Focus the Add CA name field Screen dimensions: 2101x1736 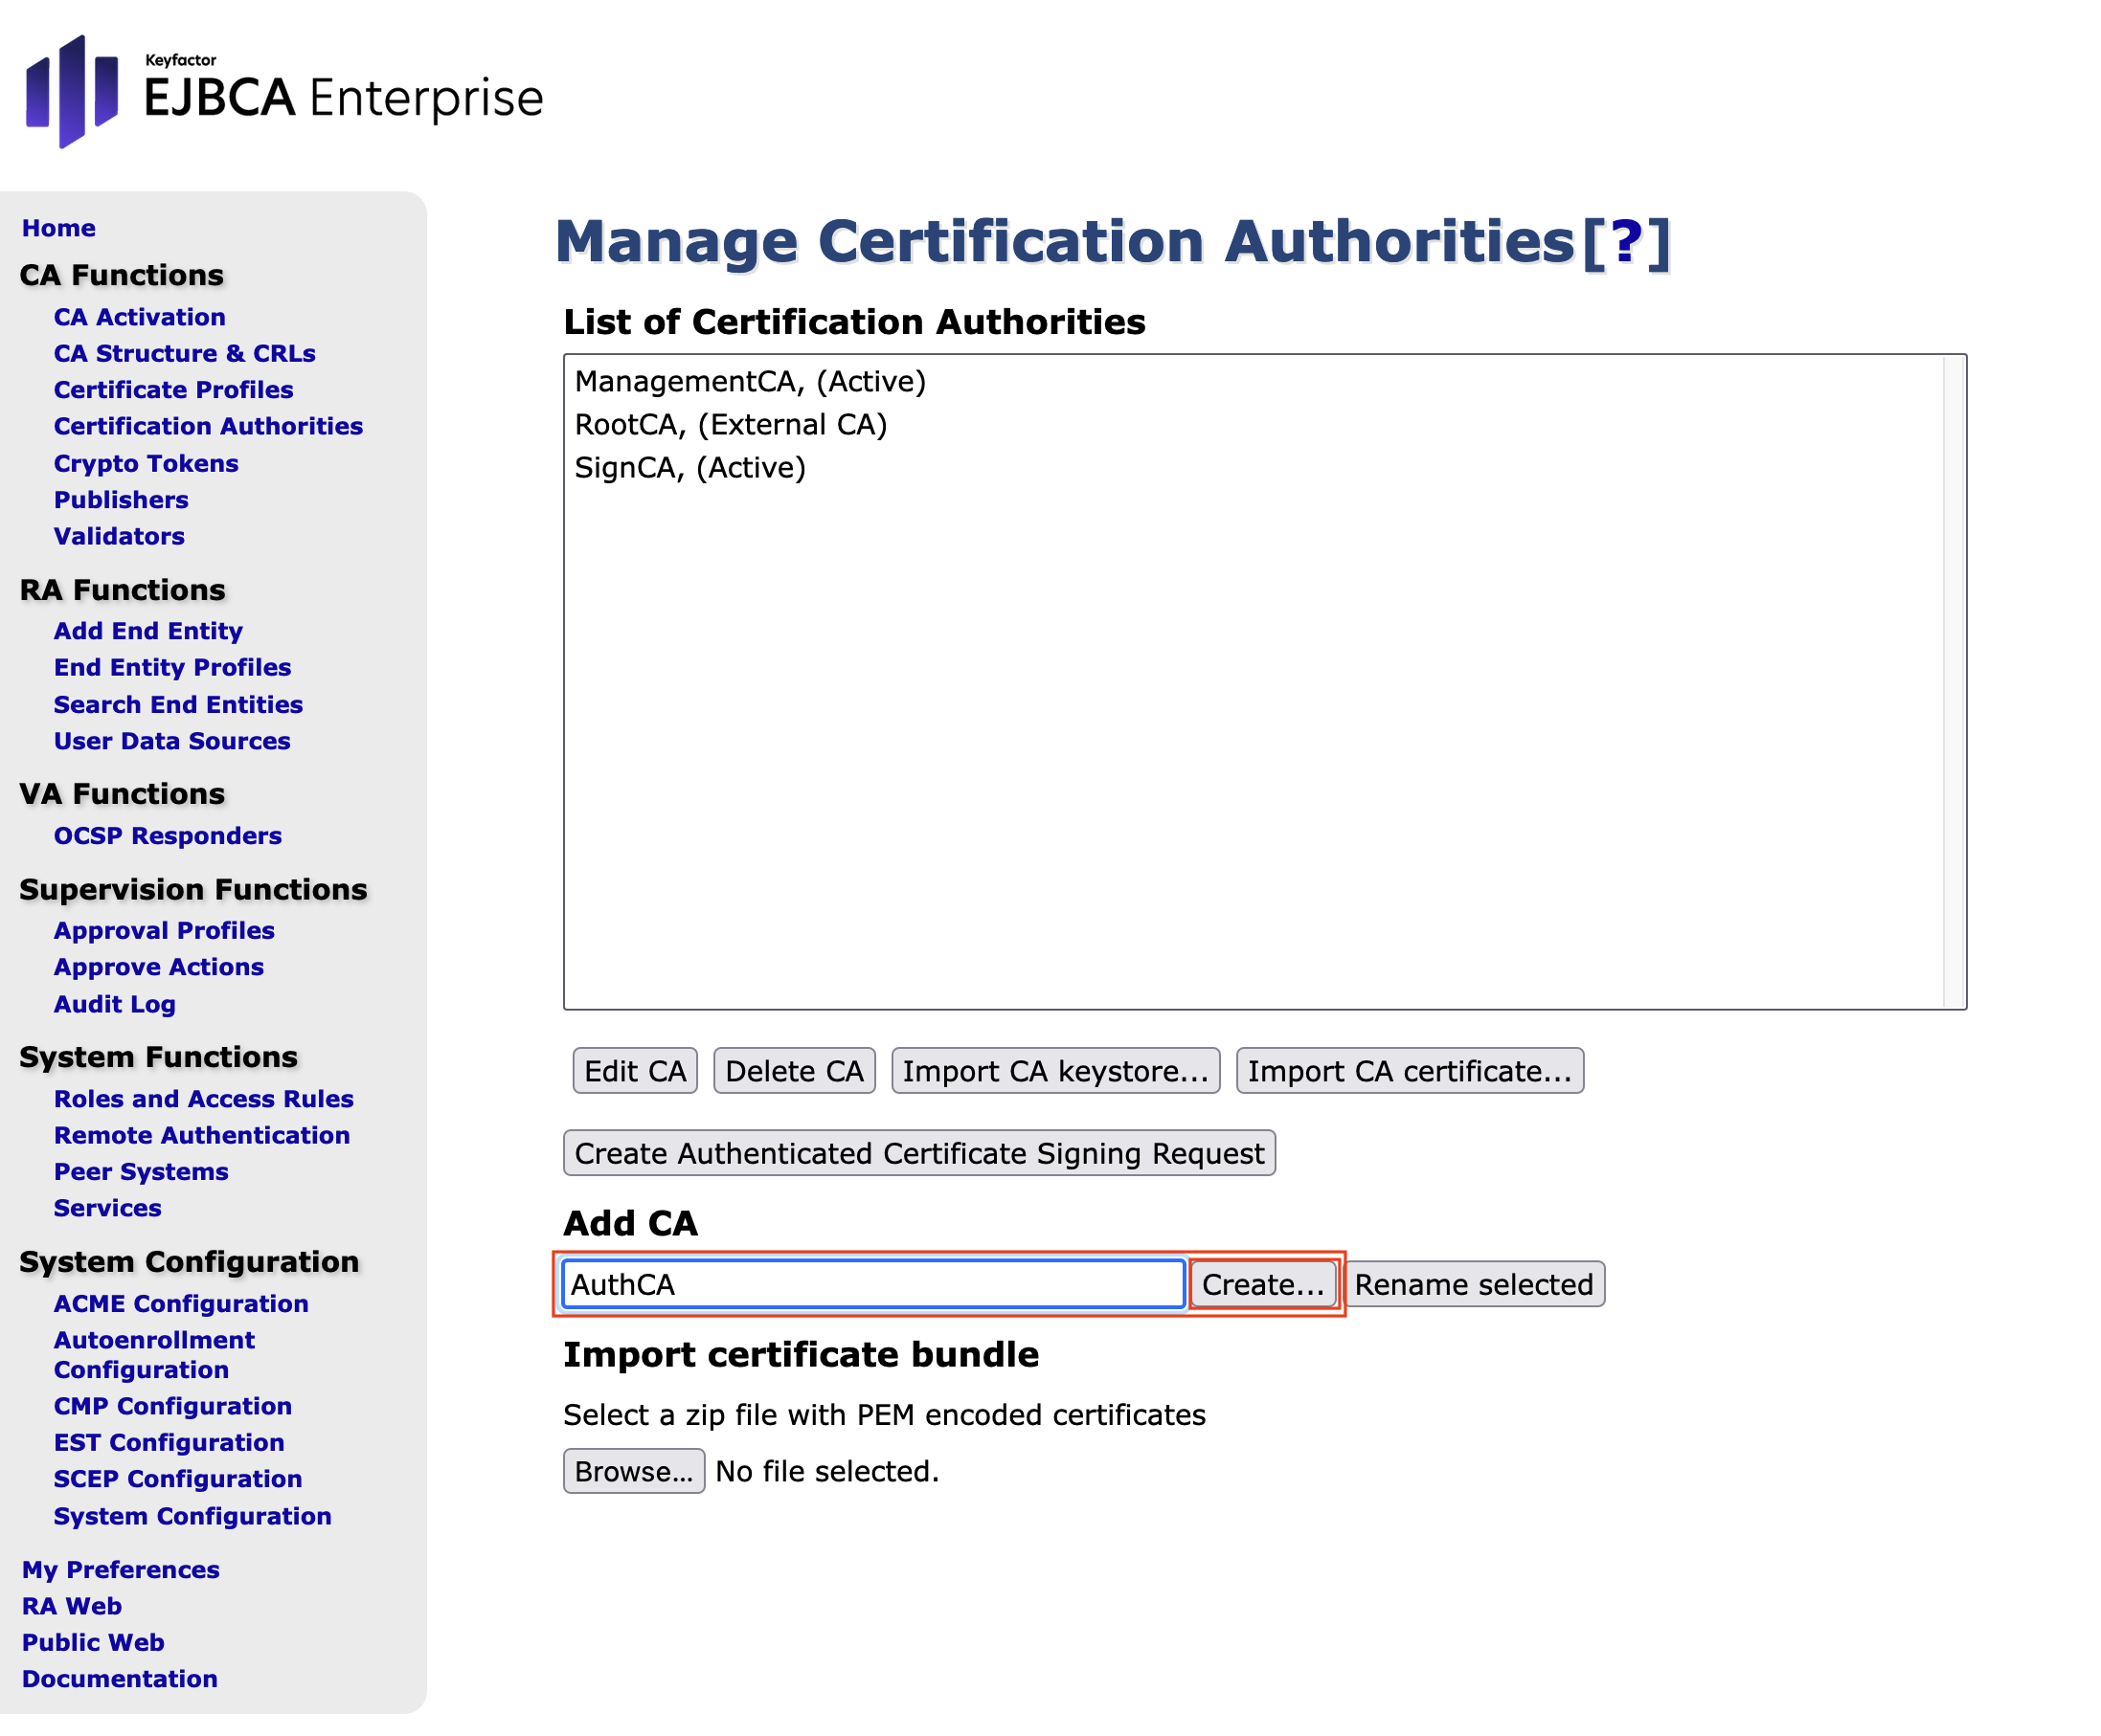[x=872, y=1284]
